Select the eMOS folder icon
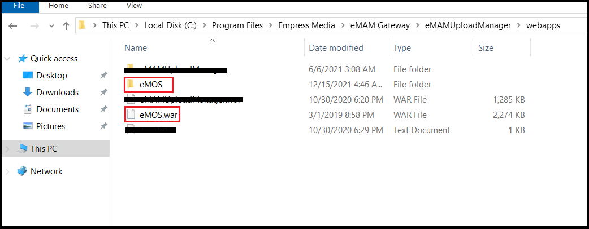Image resolution: width=589 pixels, height=229 pixels. pos(131,84)
